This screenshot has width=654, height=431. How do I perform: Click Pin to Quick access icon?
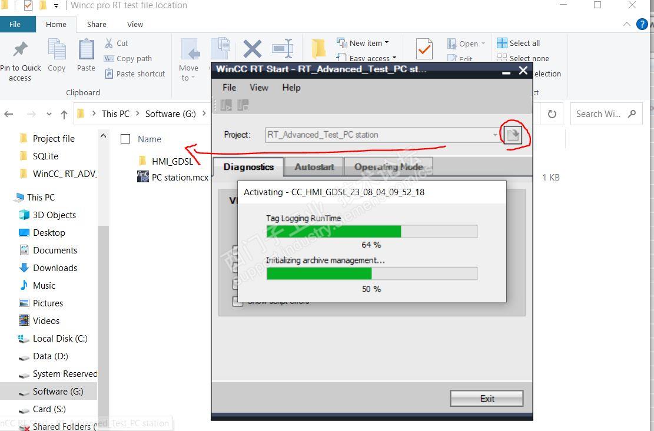tap(20, 50)
